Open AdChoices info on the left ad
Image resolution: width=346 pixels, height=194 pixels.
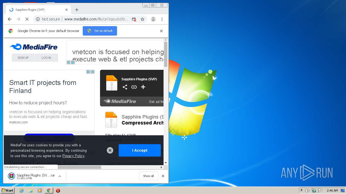pyautogui.click(x=88, y=72)
